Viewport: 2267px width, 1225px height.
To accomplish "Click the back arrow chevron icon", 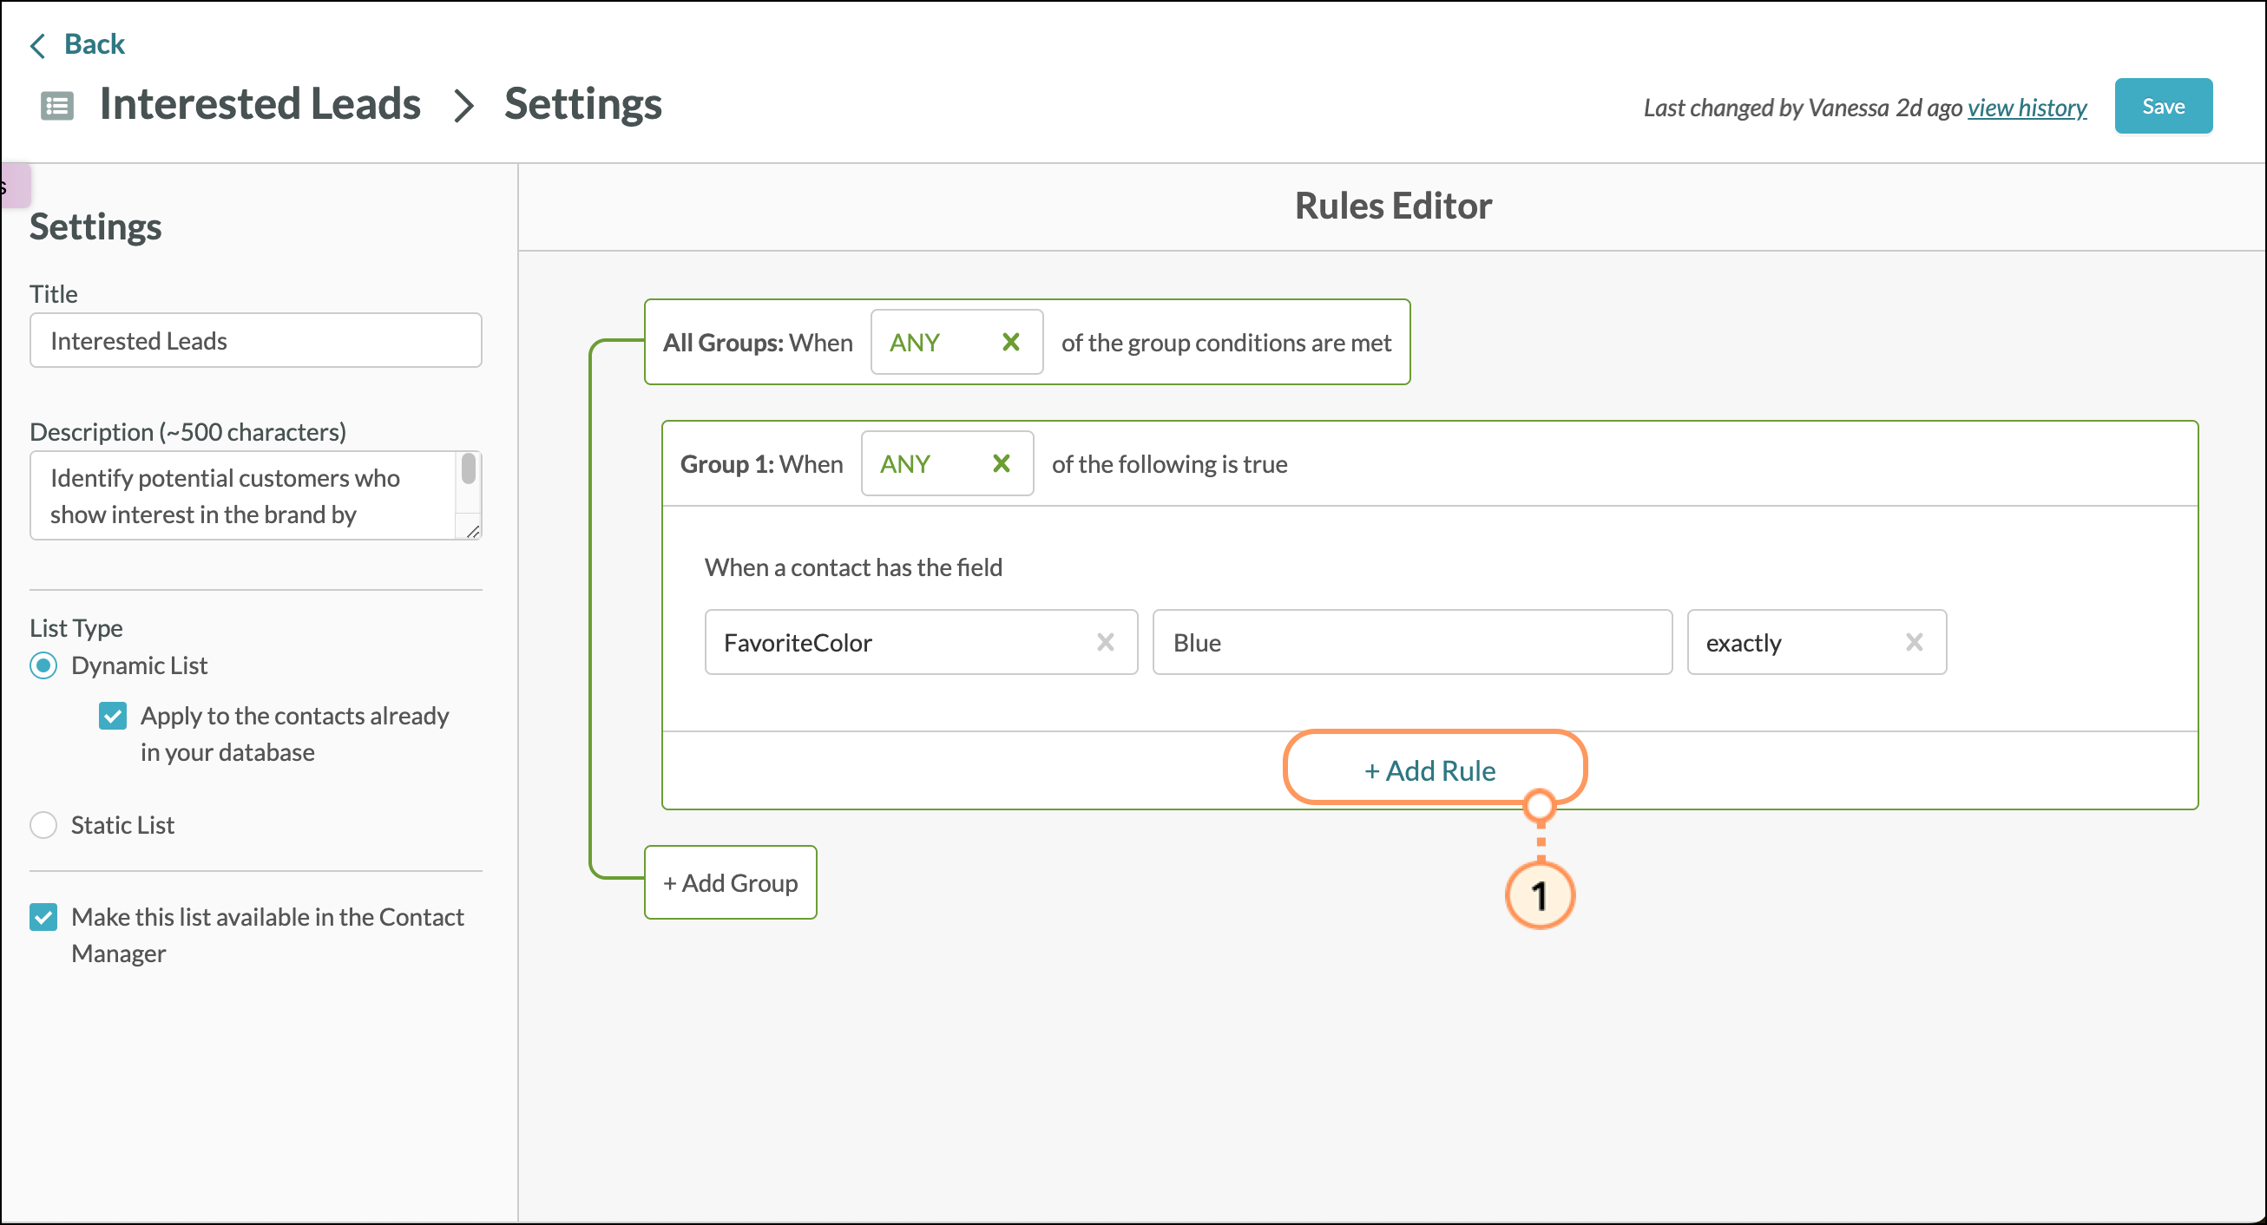I will (37, 45).
